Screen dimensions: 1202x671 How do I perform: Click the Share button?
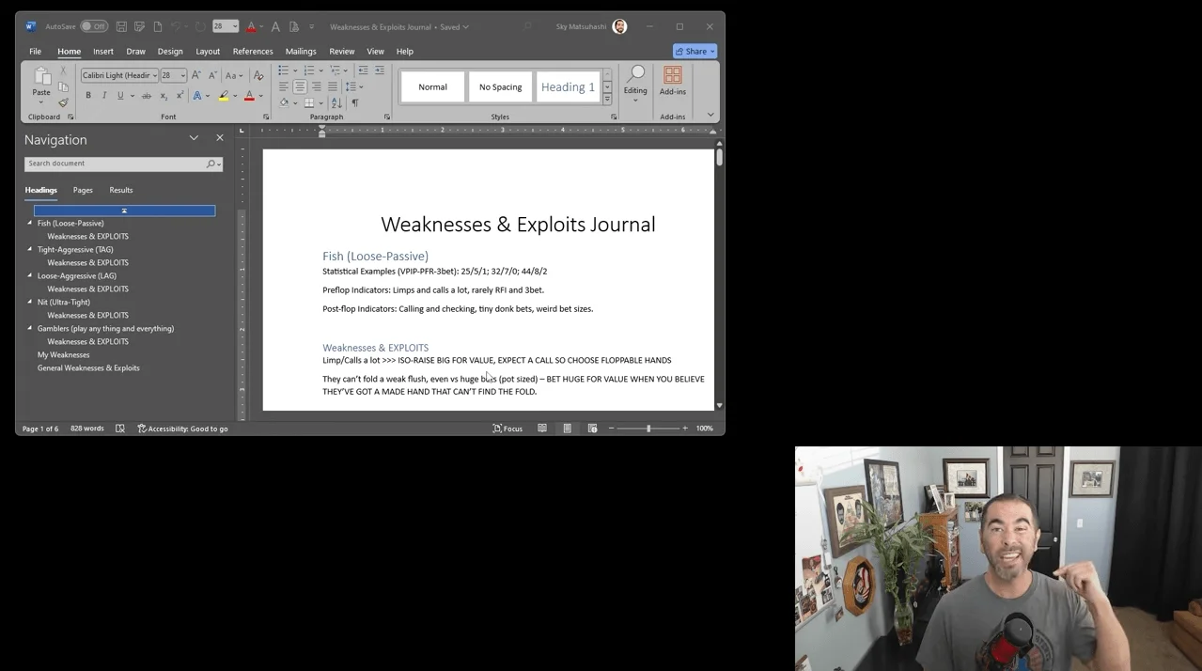[695, 51]
